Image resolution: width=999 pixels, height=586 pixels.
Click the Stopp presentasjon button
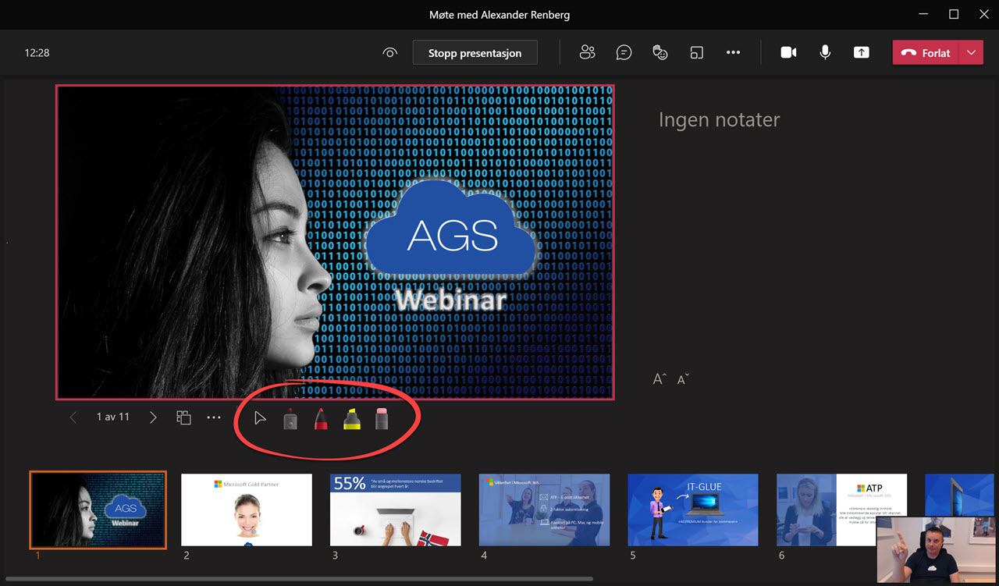(475, 52)
